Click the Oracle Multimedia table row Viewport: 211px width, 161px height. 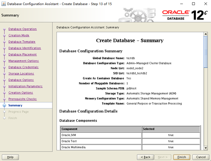pos(130,147)
